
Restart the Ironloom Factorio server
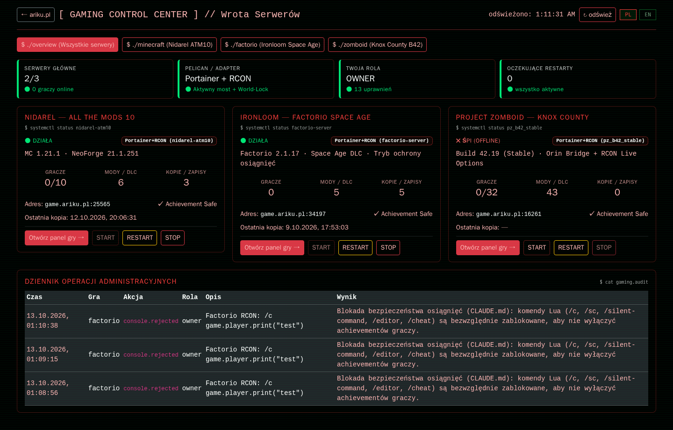[355, 248]
